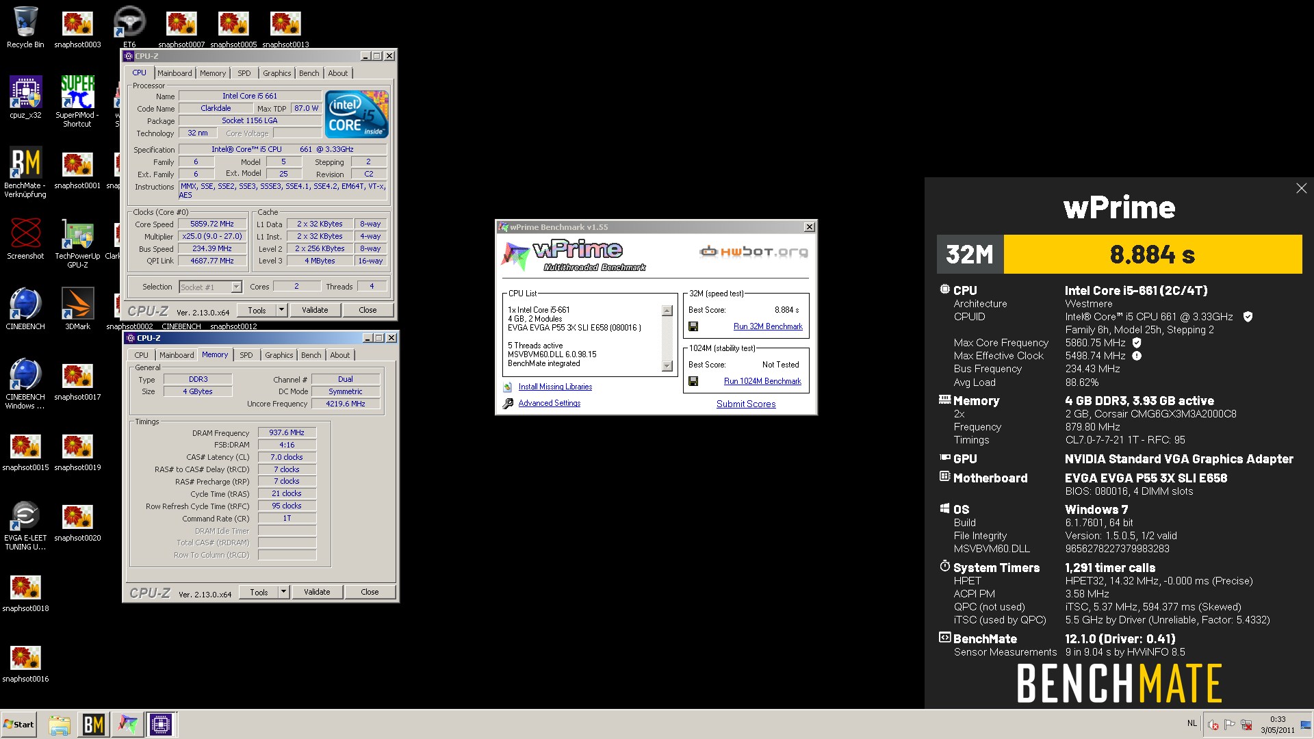The height and width of the screenshot is (739, 1314).
Task: Launch BenchMate desktop shortcut
Action: coord(25,172)
